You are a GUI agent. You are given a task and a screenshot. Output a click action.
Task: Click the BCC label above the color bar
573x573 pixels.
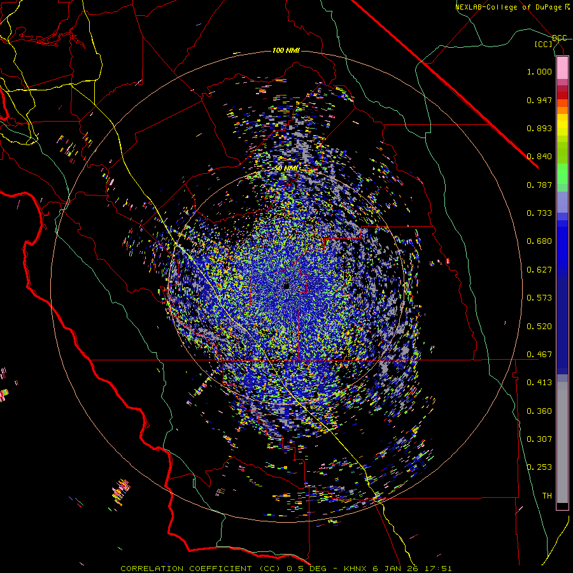coord(560,38)
